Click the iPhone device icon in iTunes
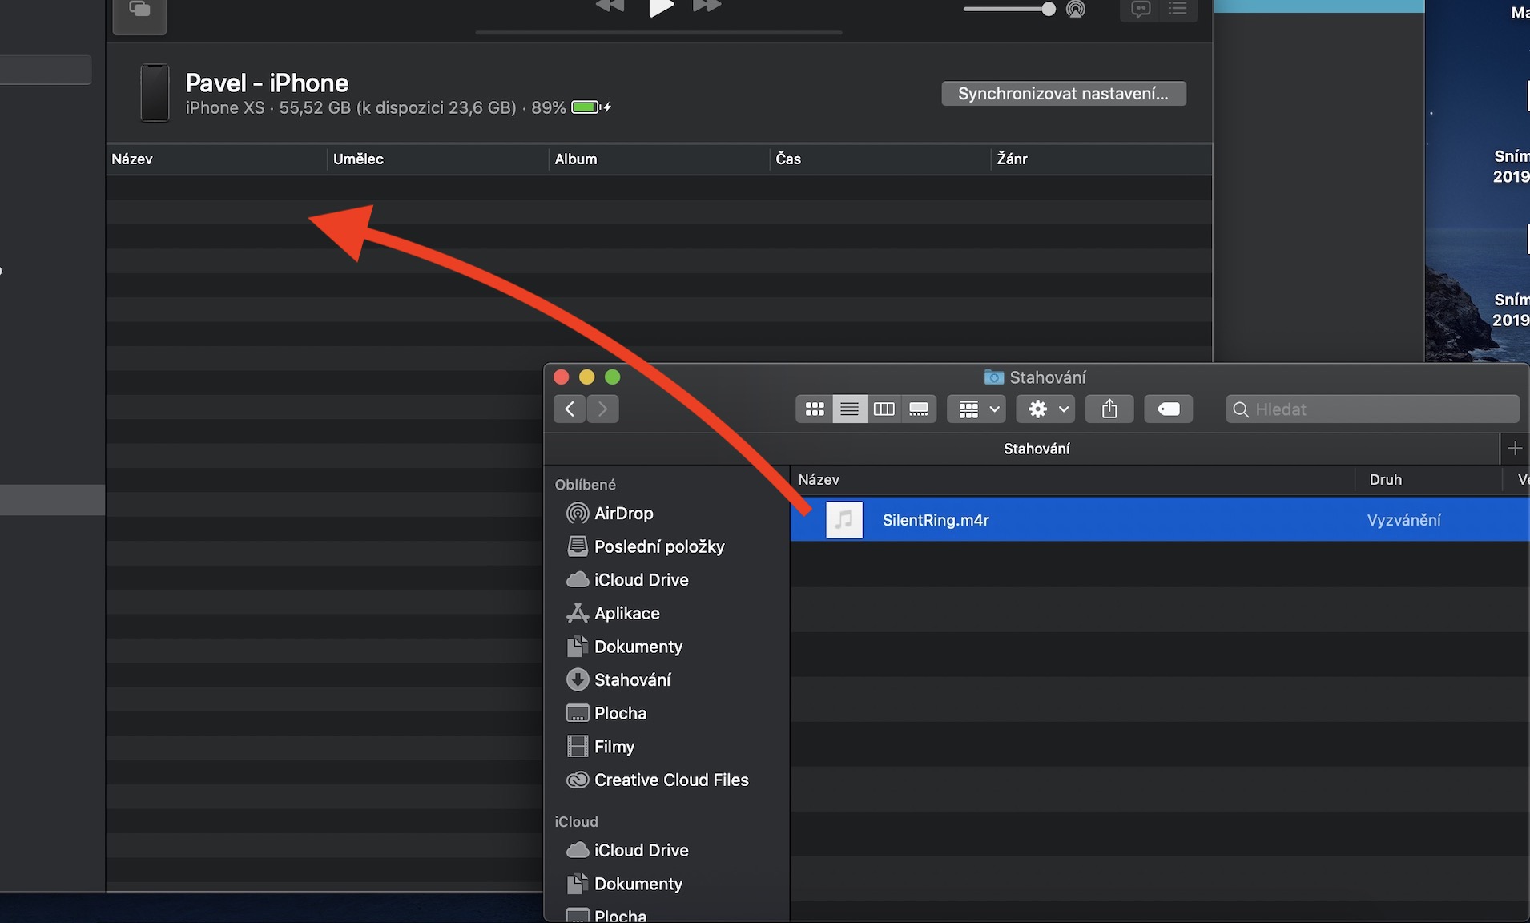The image size is (1530, 923). tap(155, 93)
